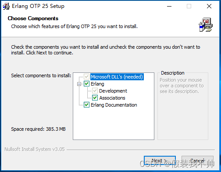Disable the Erlang Documentation checkbox
Image resolution: width=221 pixels, height=172 pixels.
click(x=86, y=105)
